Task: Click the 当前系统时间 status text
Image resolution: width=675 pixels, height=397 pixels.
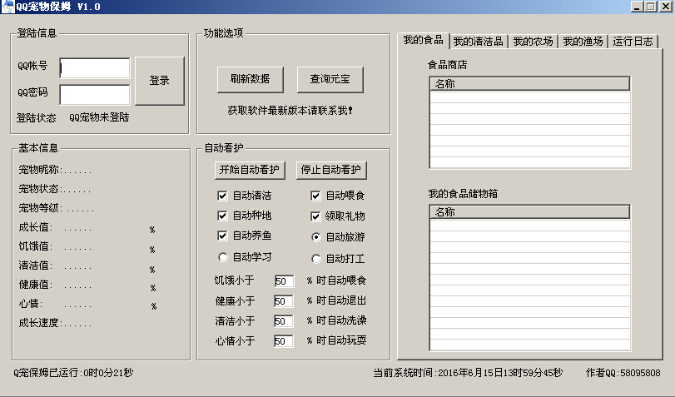Action: coord(468,373)
